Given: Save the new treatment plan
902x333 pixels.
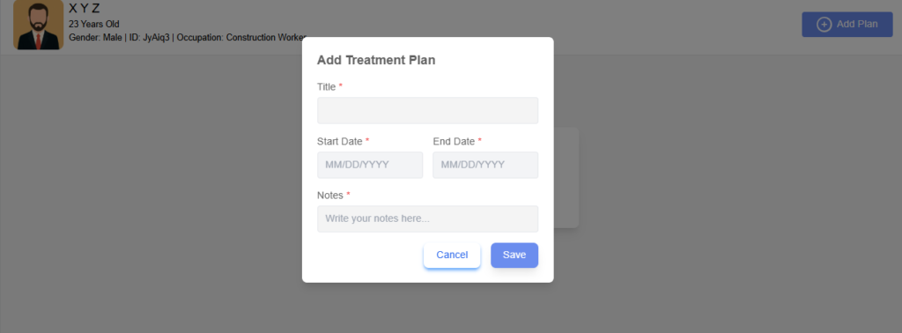Looking at the screenshot, I should click(x=514, y=255).
